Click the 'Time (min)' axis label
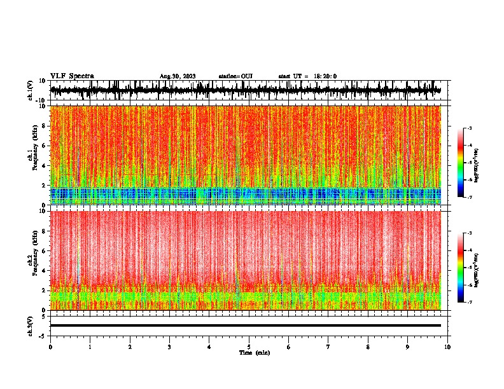 (255, 353)
